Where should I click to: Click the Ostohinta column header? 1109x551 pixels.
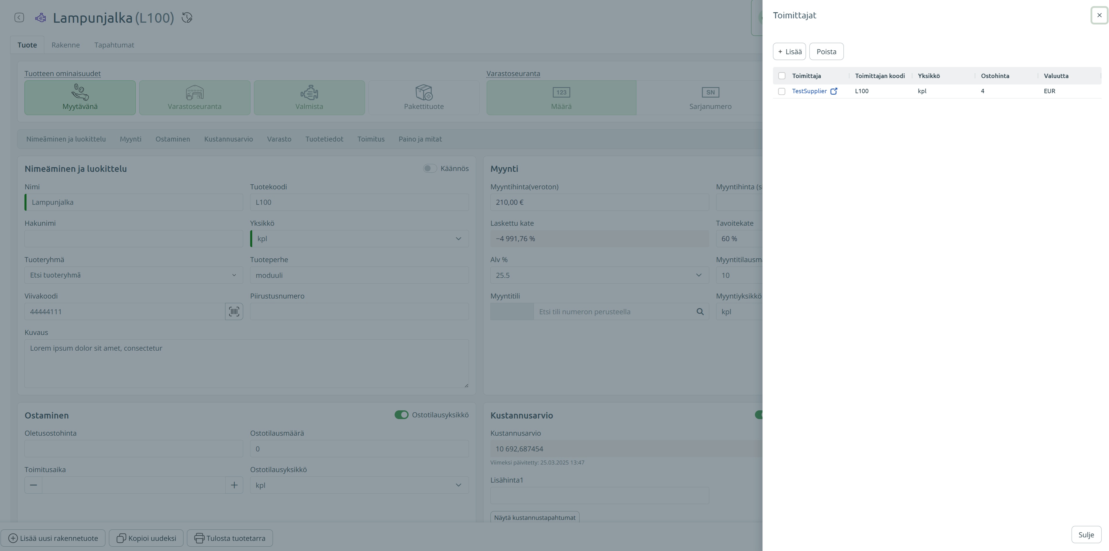point(995,76)
